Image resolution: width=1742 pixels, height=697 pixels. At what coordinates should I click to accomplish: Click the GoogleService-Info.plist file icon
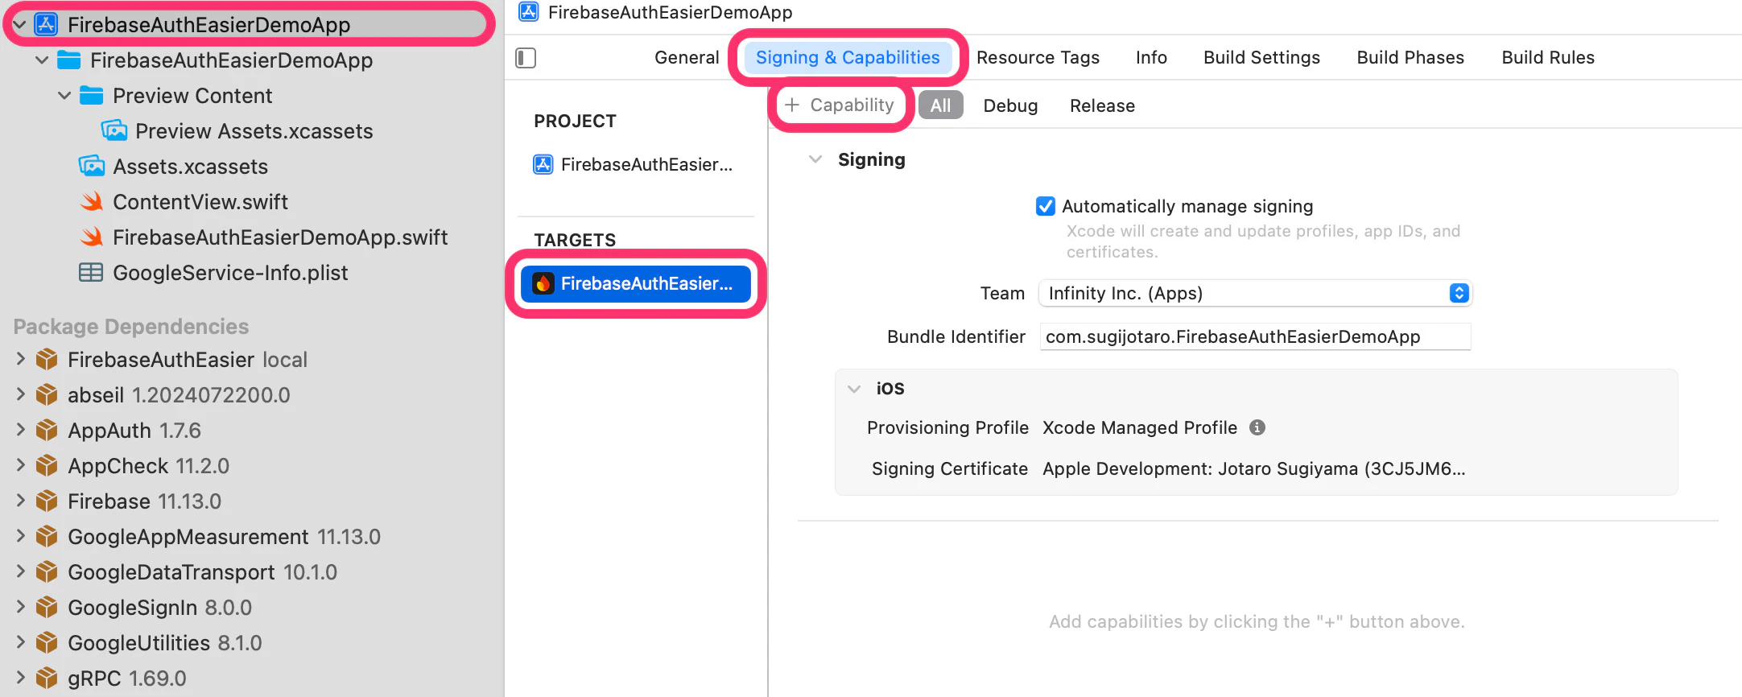(91, 272)
